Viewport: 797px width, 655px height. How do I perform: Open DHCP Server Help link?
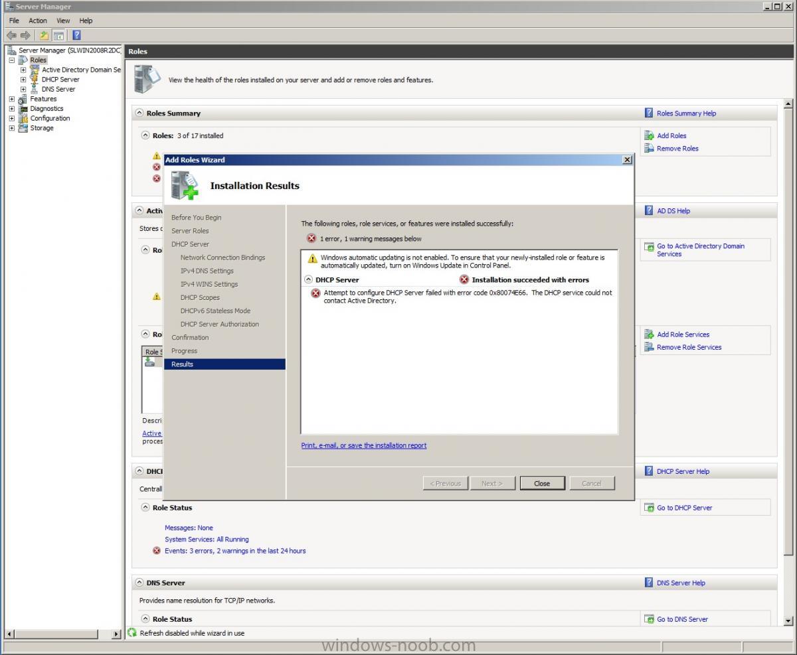[x=683, y=471]
